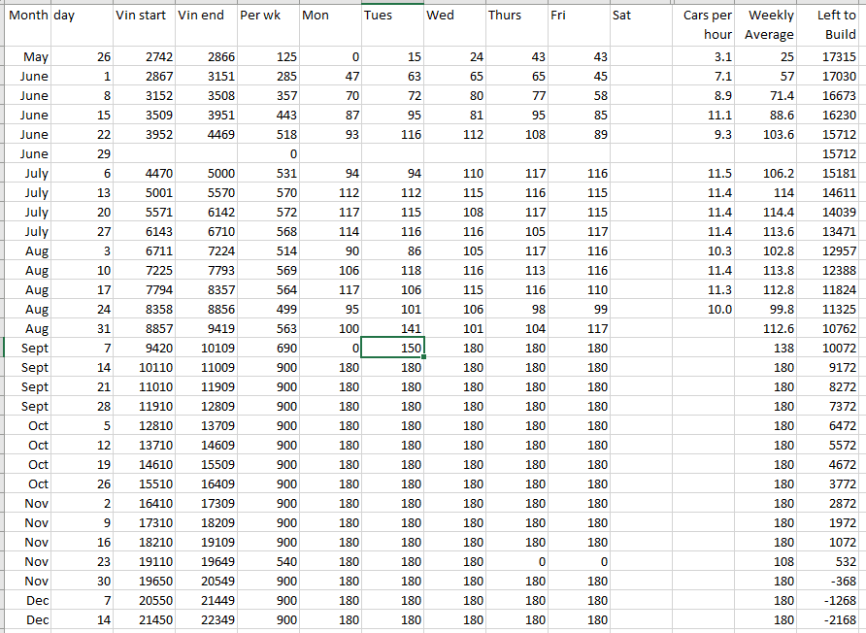Click Vin start value 2742
The width and height of the screenshot is (866, 633).
(143, 57)
